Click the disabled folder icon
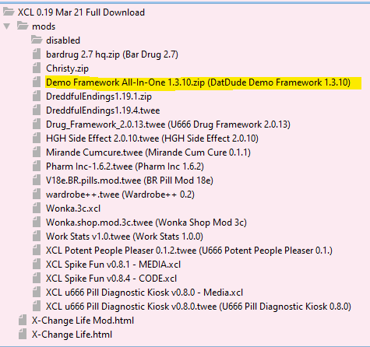 coord(37,40)
